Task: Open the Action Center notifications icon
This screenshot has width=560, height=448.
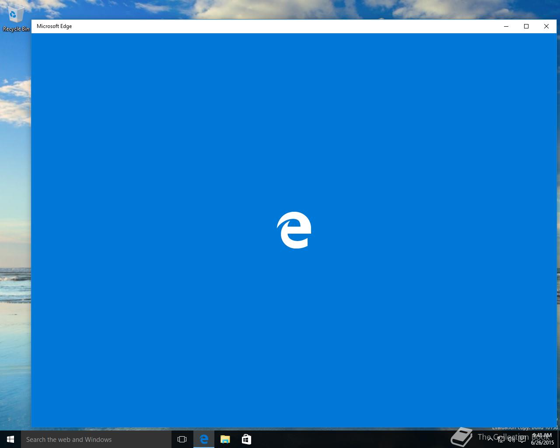Action: 522,439
